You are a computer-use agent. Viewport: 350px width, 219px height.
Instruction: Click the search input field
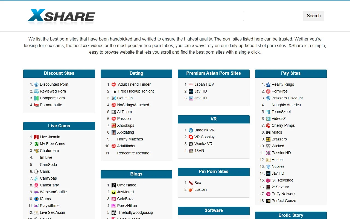click(x=273, y=16)
